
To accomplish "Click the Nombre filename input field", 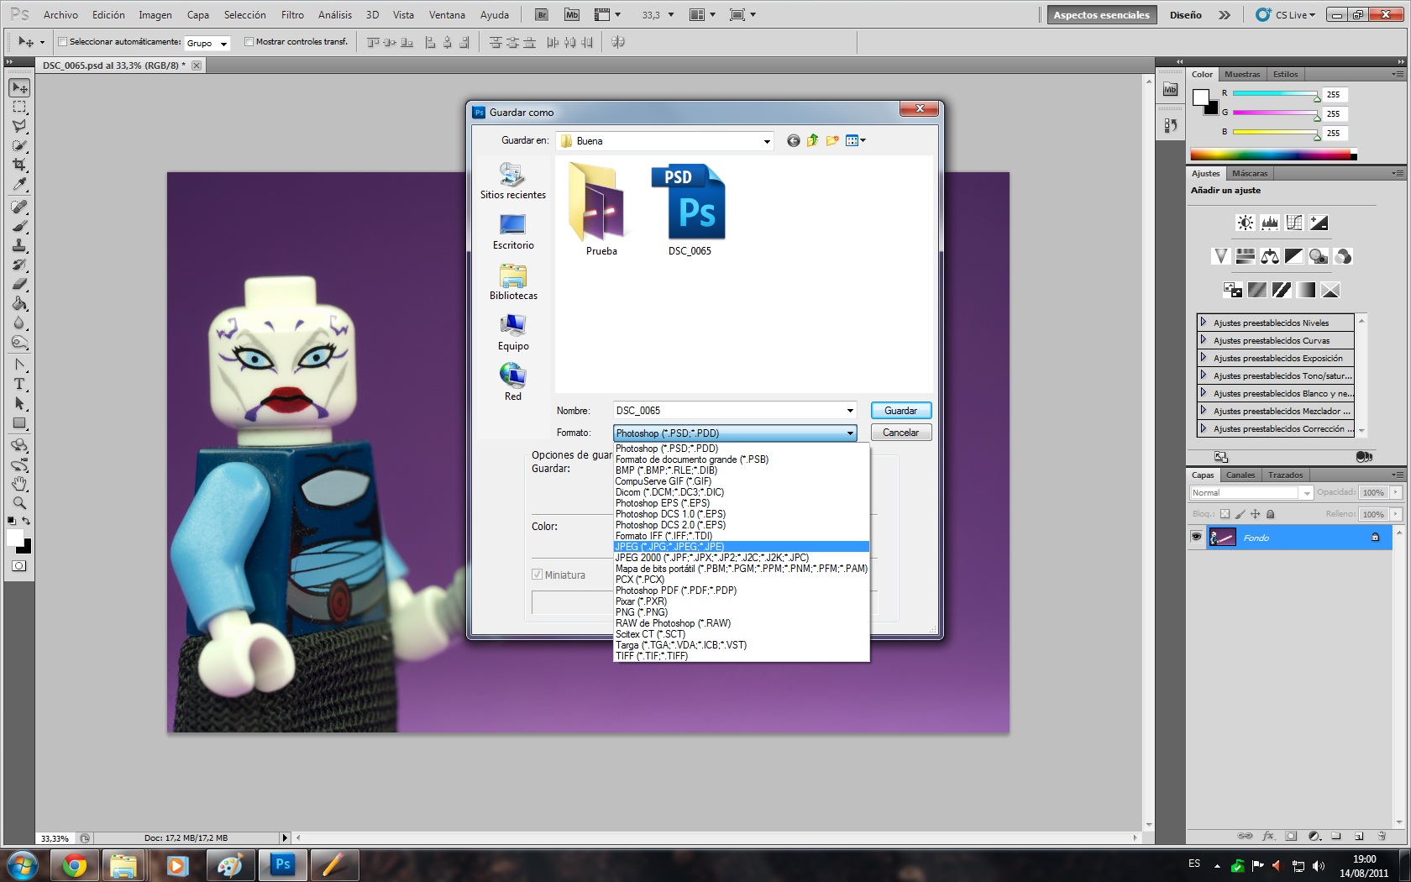I will (729, 411).
